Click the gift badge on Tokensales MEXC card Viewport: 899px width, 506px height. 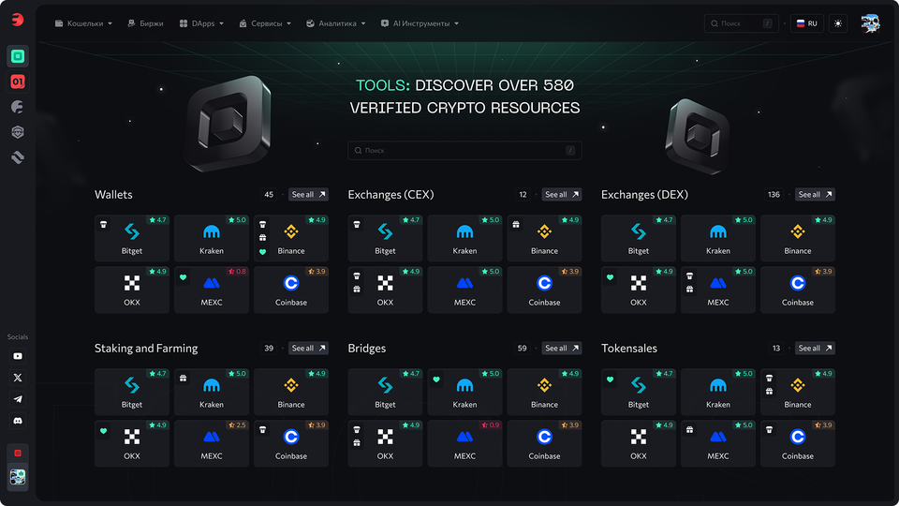point(690,430)
